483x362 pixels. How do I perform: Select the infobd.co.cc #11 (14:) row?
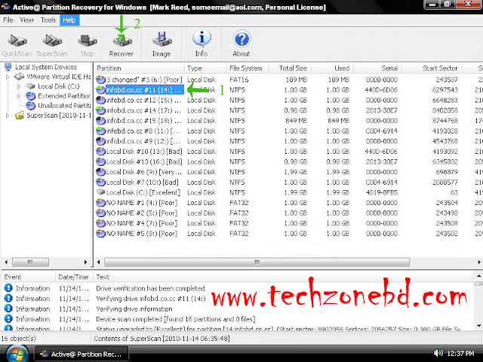click(x=288, y=90)
